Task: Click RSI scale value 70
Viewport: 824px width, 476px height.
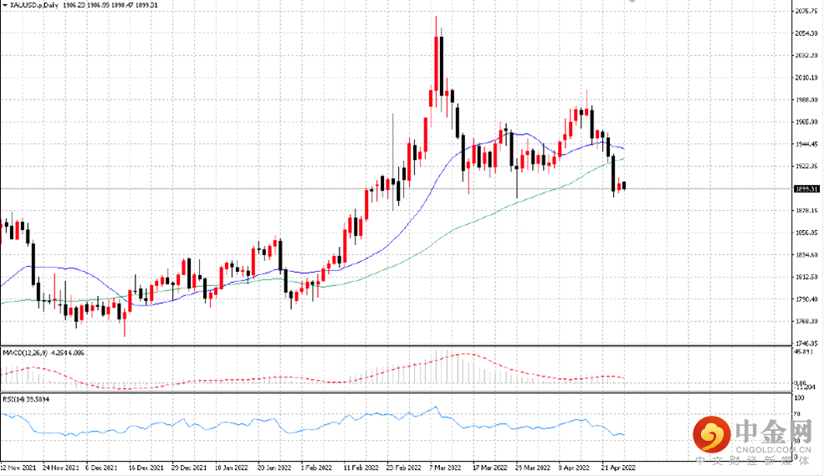Action: 798,415
